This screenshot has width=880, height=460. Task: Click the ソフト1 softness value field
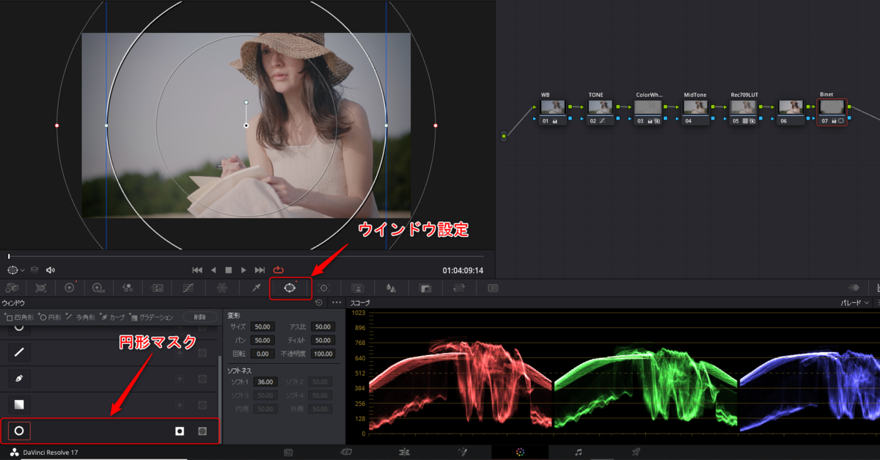click(x=264, y=381)
